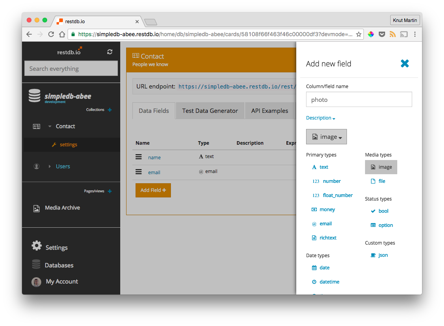Screen dimensions: 444x326
Task: Open the image field type dropdown
Action: point(327,137)
